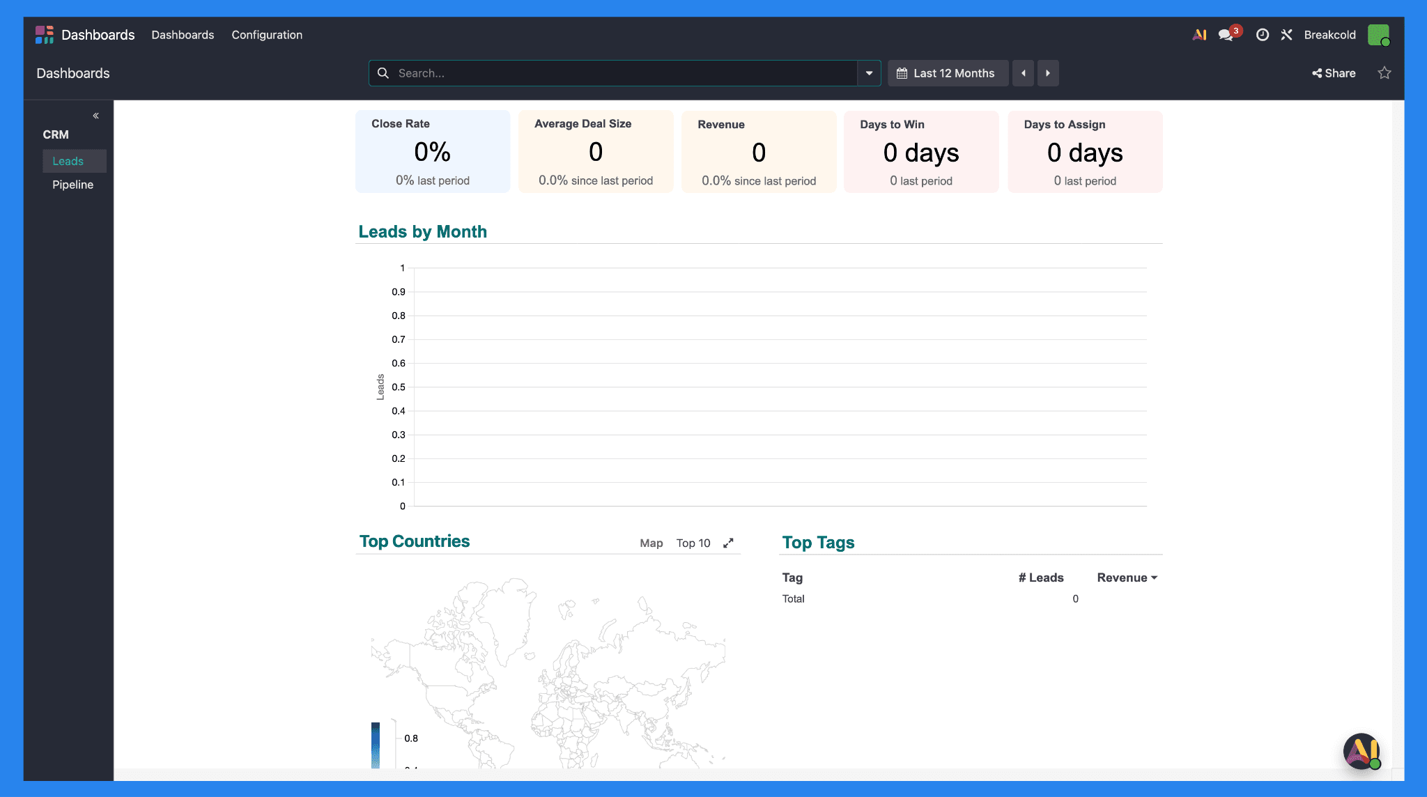Open history using the clock icon
The width and height of the screenshot is (1427, 797).
coord(1263,34)
